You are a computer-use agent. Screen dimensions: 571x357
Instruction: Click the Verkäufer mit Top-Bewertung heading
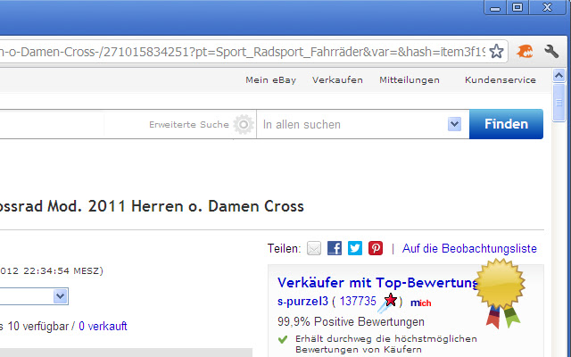pos(377,283)
